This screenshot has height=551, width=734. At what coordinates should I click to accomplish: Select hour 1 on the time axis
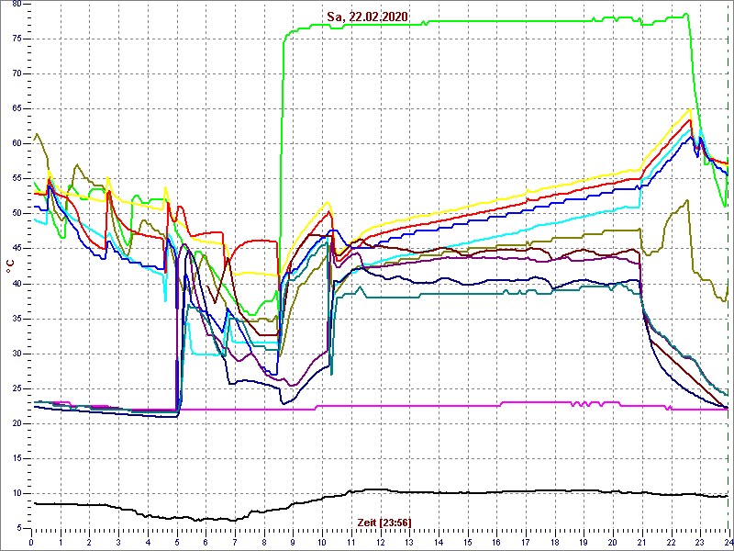tap(61, 541)
